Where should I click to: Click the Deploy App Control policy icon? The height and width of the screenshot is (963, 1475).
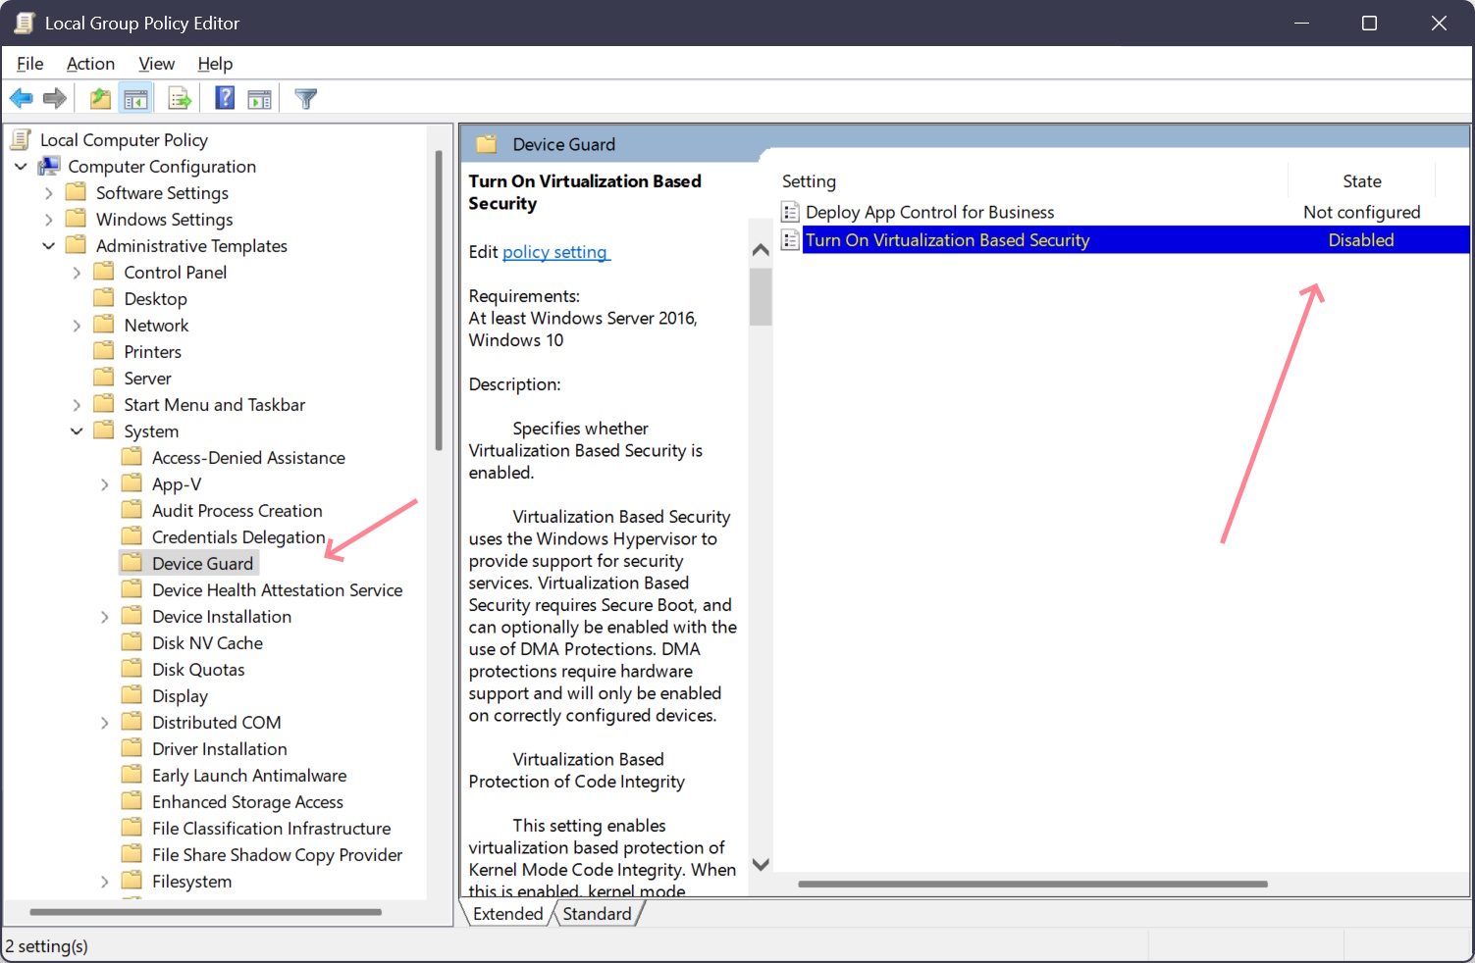point(790,213)
